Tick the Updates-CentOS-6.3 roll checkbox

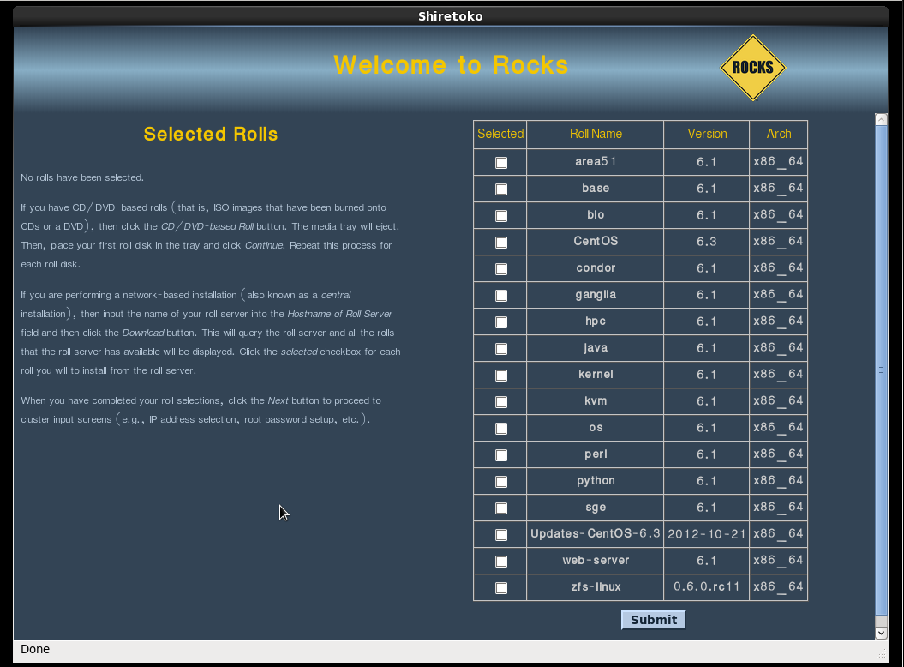point(501,534)
